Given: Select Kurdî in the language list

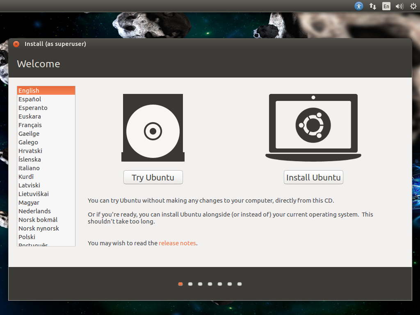Looking at the screenshot, I should coord(46,176).
